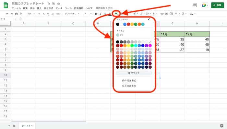Open the 150% zoom dropdown
227x129 pixels.
click(x=30, y=14)
